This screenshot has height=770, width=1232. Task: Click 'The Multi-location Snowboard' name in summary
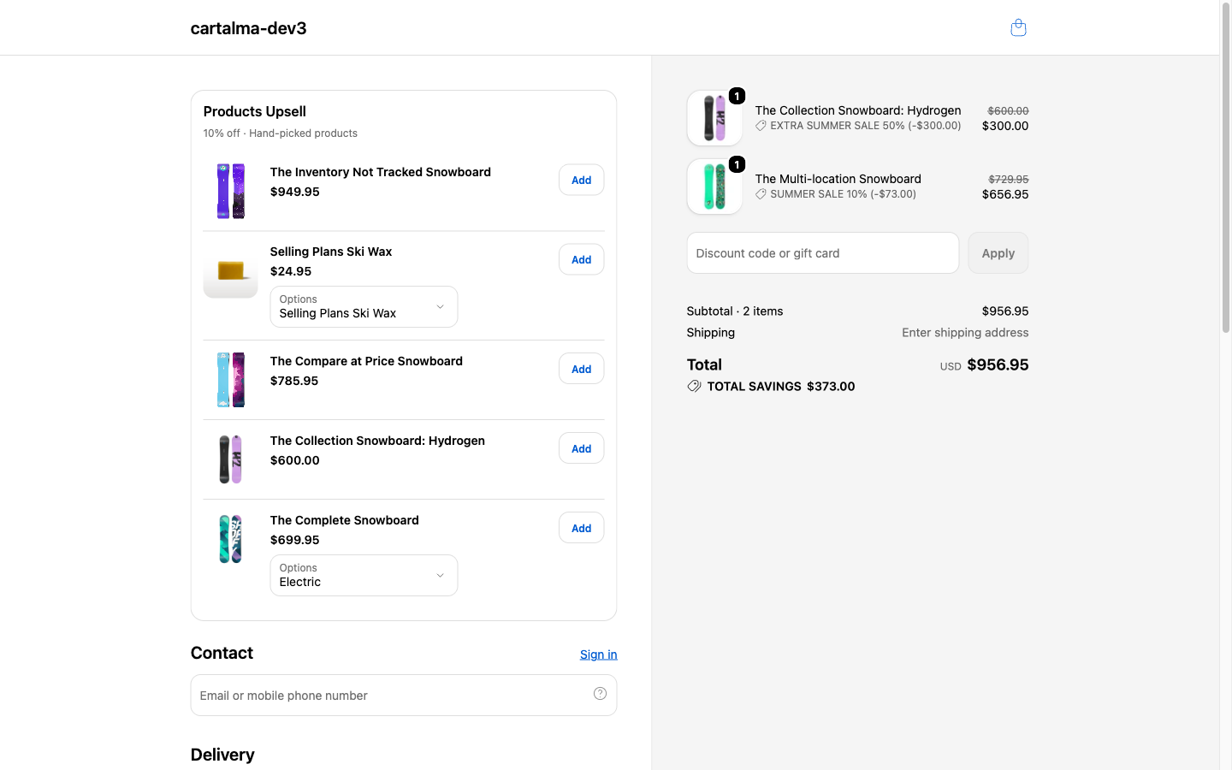(838, 179)
